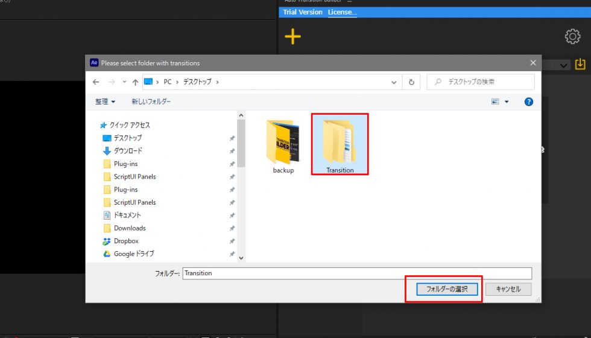This screenshot has width=591, height=338.
Task: Close the select folder dialog
Action: pyautogui.click(x=533, y=63)
